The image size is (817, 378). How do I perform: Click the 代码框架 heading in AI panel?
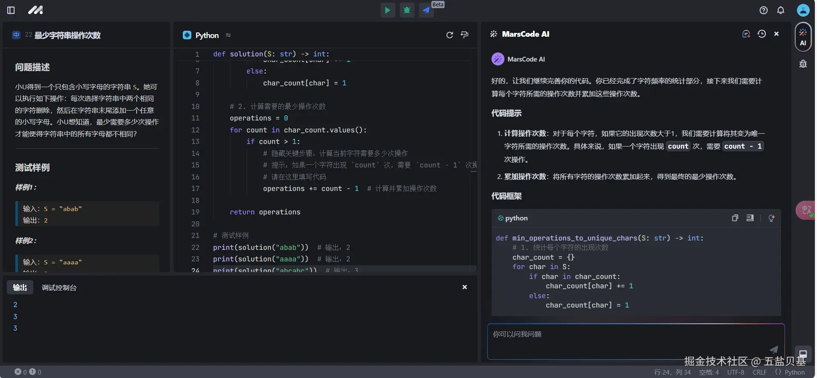[506, 196]
